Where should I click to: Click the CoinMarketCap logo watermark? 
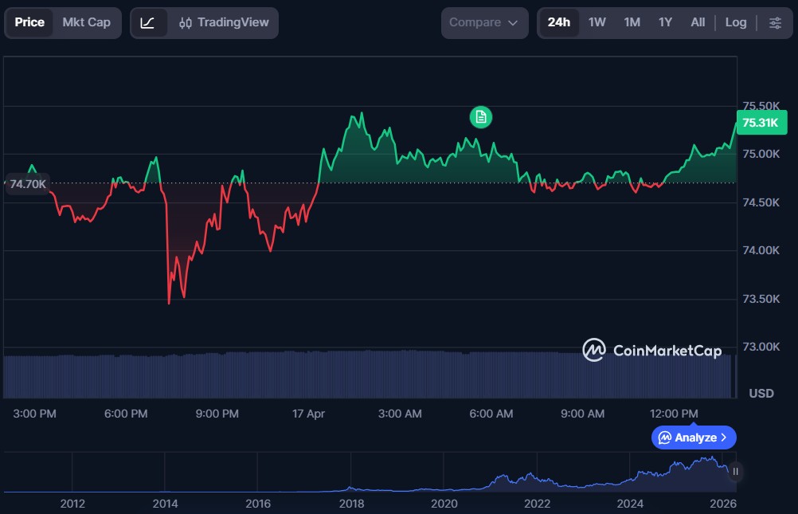coord(594,351)
